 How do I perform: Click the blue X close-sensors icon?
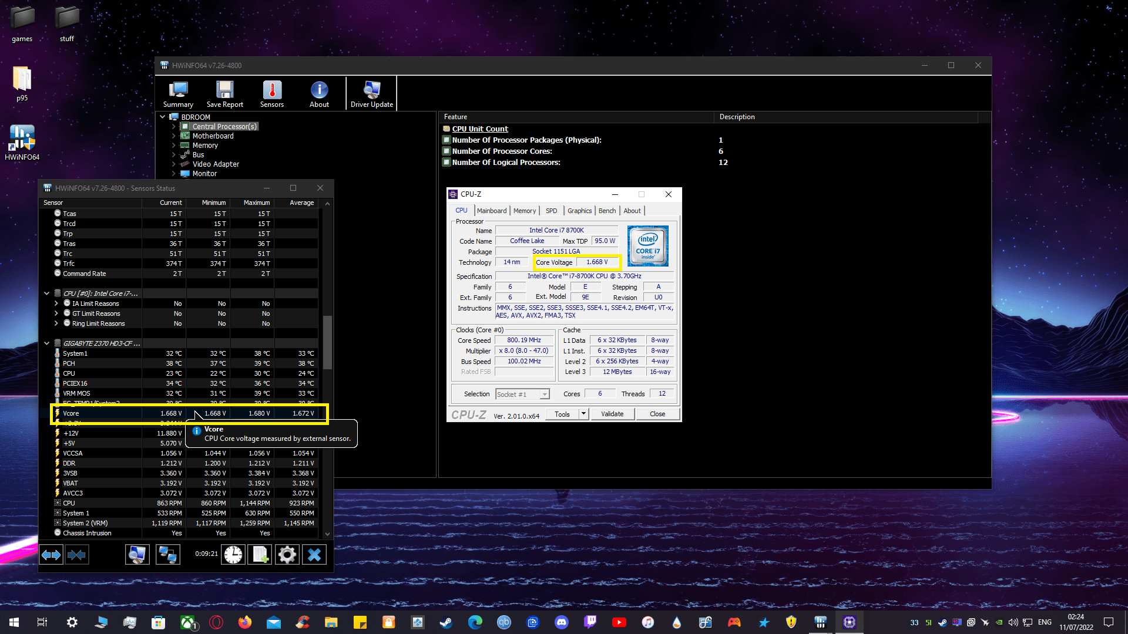[x=314, y=555]
